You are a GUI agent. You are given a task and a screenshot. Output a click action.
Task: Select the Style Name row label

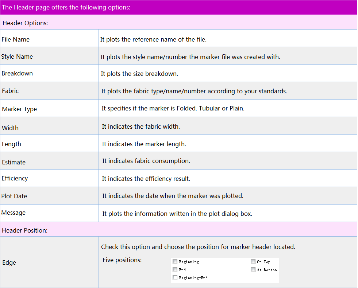click(x=17, y=57)
